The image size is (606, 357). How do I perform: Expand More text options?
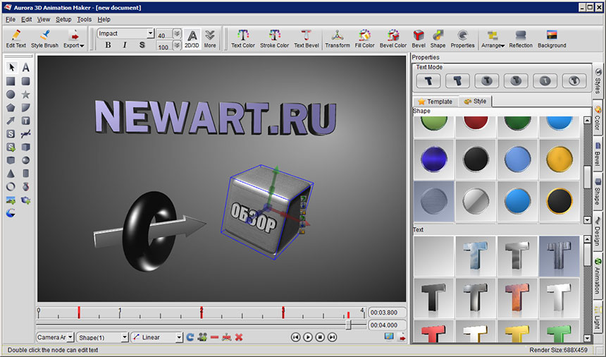pyautogui.click(x=210, y=39)
